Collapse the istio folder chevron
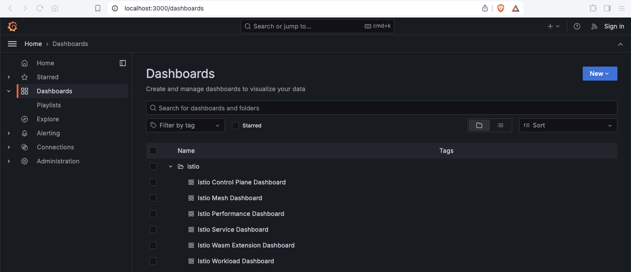The height and width of the screenshot is (272, 631). (x=171, y=166)
